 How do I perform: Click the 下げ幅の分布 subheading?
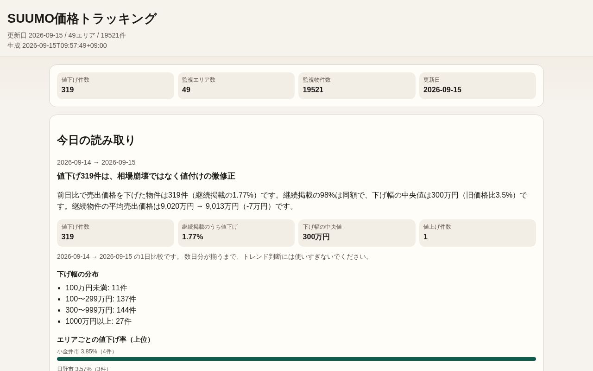[78, 274]
